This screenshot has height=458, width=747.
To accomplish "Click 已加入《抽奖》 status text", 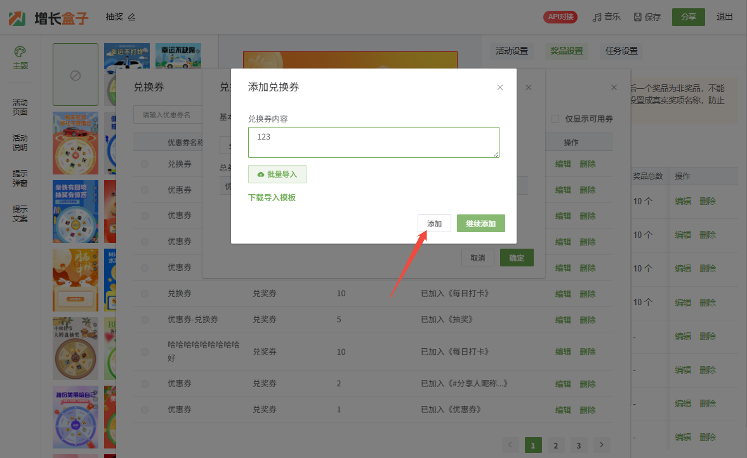I will [x=446, y=320].
